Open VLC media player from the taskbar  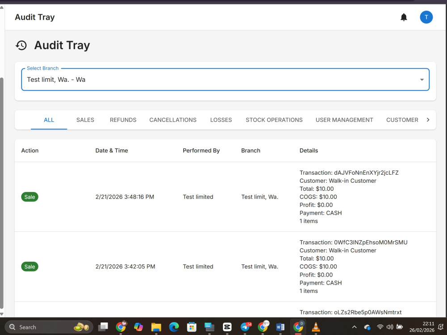[x=316, y=327]
